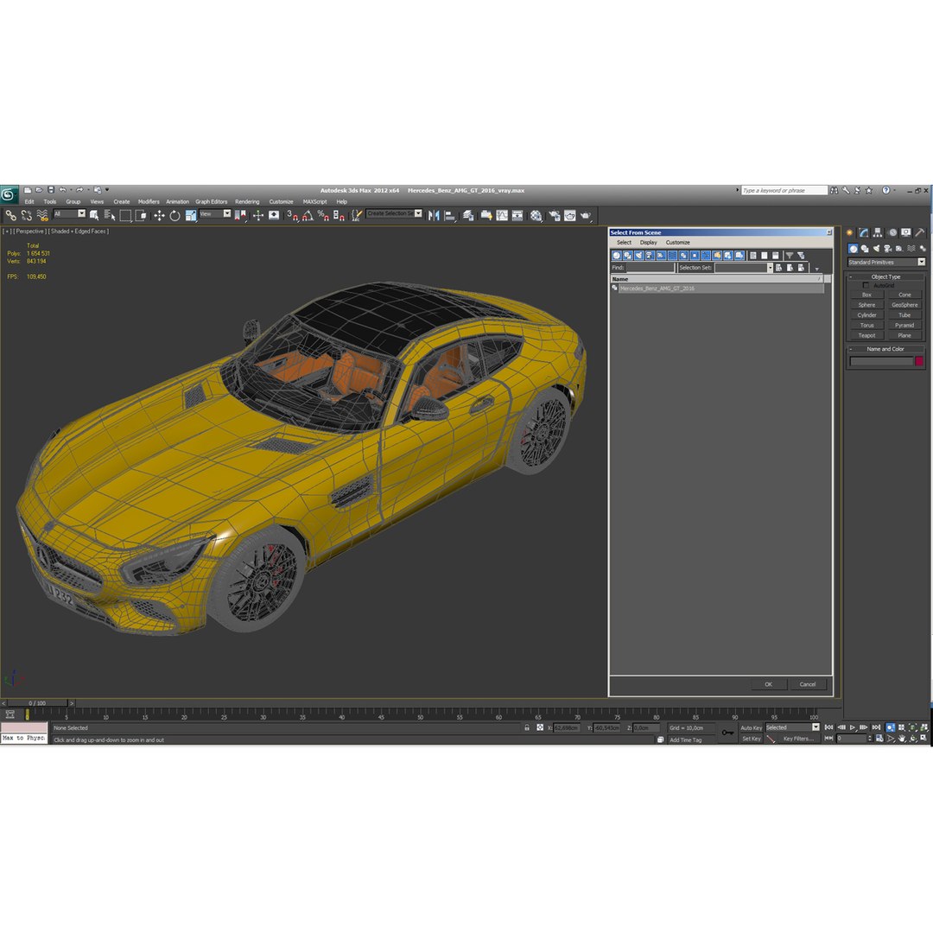The width and height of the screenshot is (933, 933).
Task: Click the Auto Key button
Action: click(x=751, y=727)
